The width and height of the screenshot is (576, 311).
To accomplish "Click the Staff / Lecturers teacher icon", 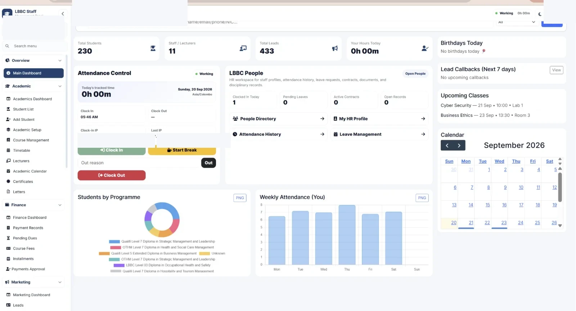I will tap(243, 48).
